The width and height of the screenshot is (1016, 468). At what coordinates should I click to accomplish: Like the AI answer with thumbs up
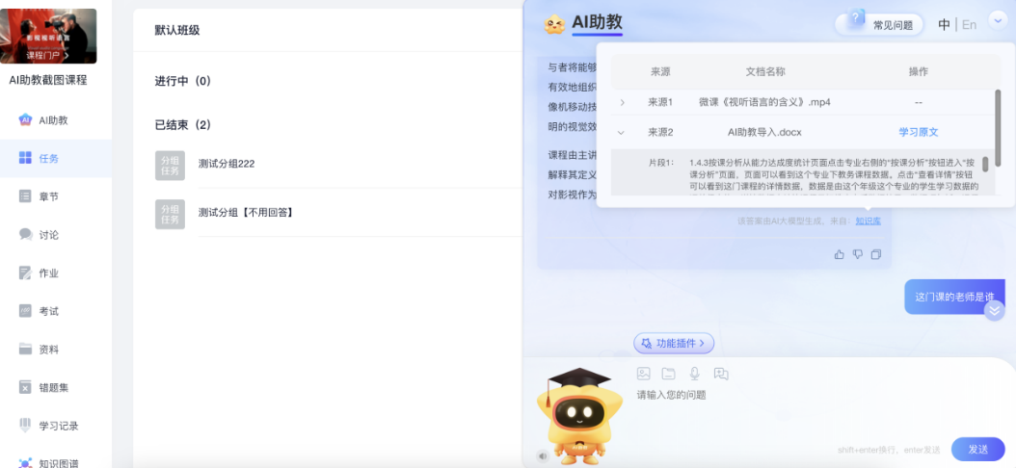[839, 254]
